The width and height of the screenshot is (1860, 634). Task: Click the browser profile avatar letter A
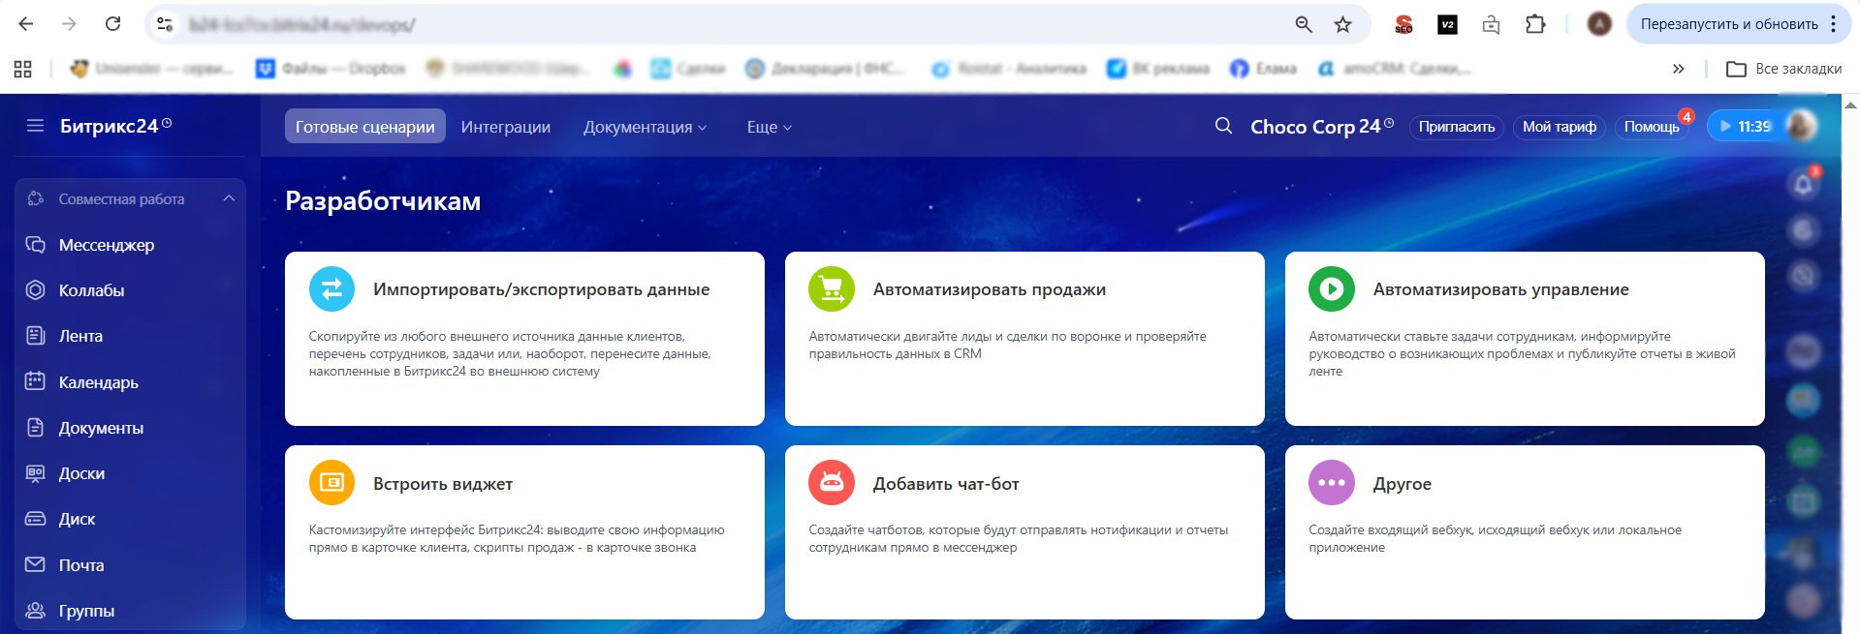(x=1598, y=24)
